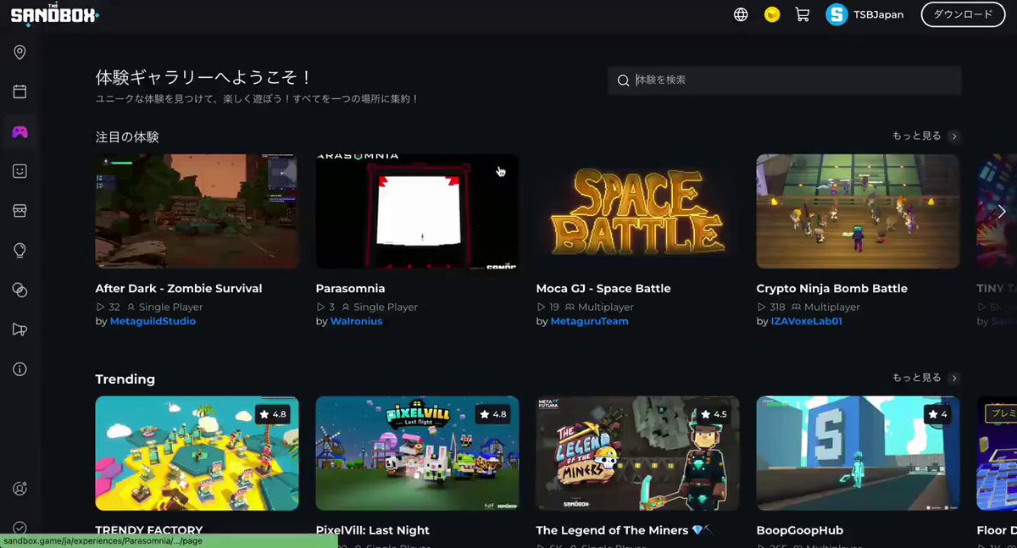Select the game controller sidebar icon
1017x548 pixels.
tap(19, 131)
